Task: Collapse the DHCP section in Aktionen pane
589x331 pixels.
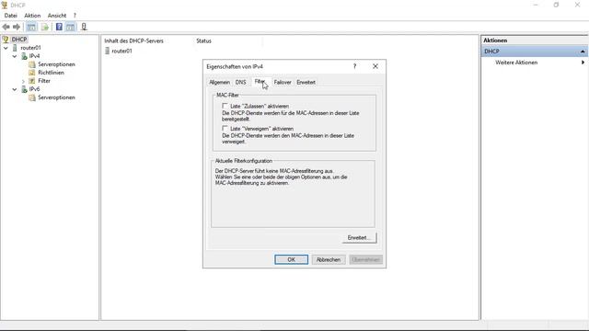Action: pos(583,51)
